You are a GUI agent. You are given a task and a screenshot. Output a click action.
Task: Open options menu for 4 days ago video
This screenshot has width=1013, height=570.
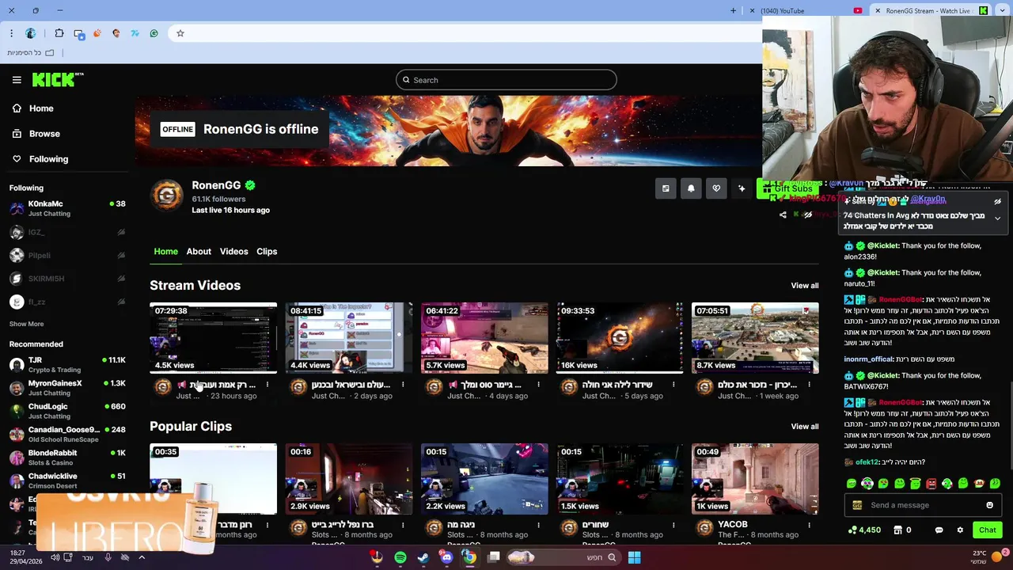point(538,385)
